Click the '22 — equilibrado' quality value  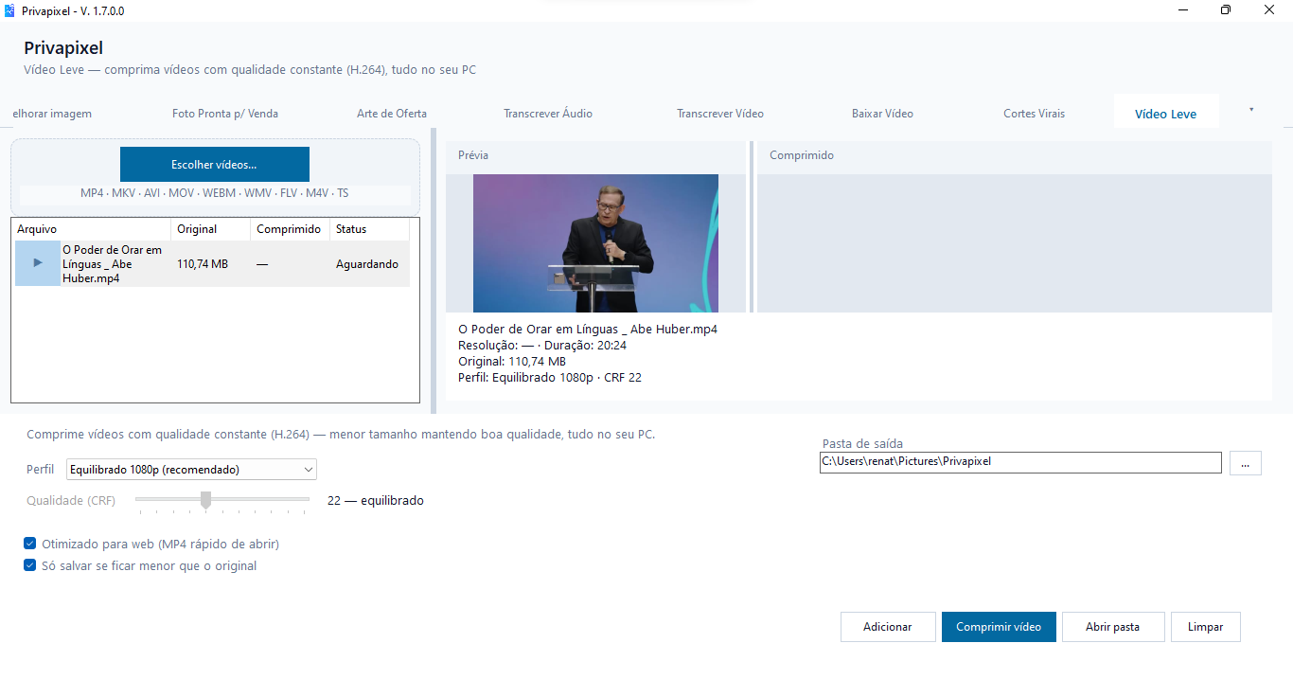(376, 500)
